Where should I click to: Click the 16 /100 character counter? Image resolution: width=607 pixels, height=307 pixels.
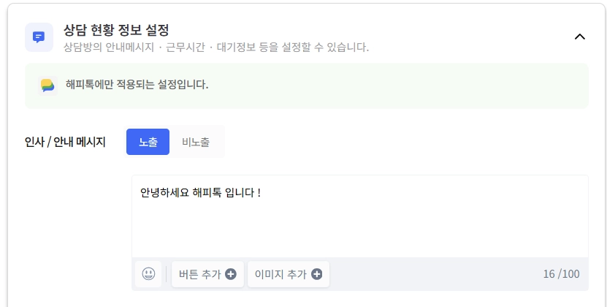[561, 274]
